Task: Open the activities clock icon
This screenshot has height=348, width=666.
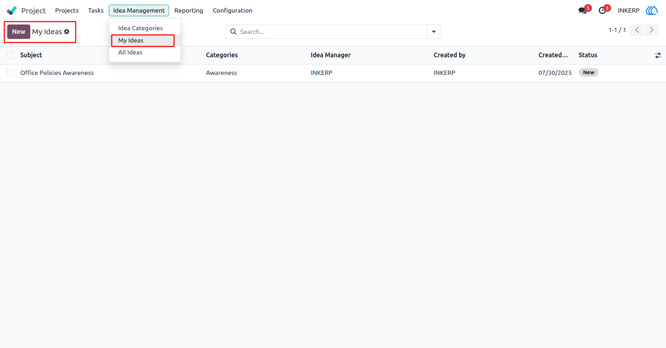Action: [x=602, y=10]
